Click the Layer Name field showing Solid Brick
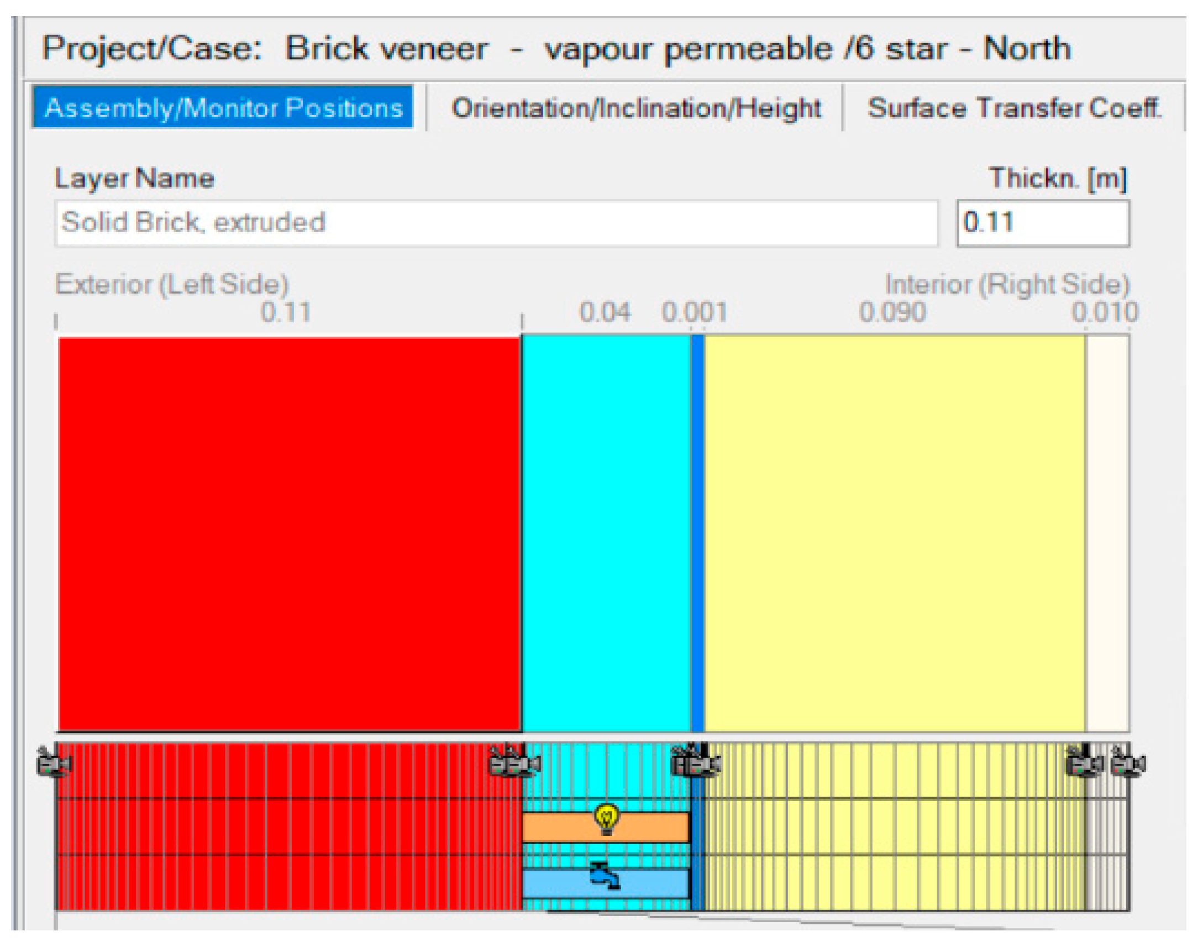 pyautogui.click(x=495, y=223)
